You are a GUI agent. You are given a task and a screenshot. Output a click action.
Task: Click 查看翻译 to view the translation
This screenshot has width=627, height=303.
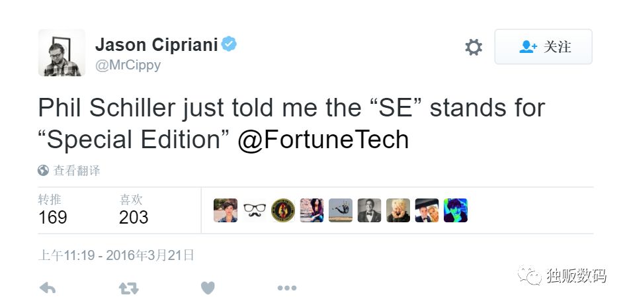point(77,171)
